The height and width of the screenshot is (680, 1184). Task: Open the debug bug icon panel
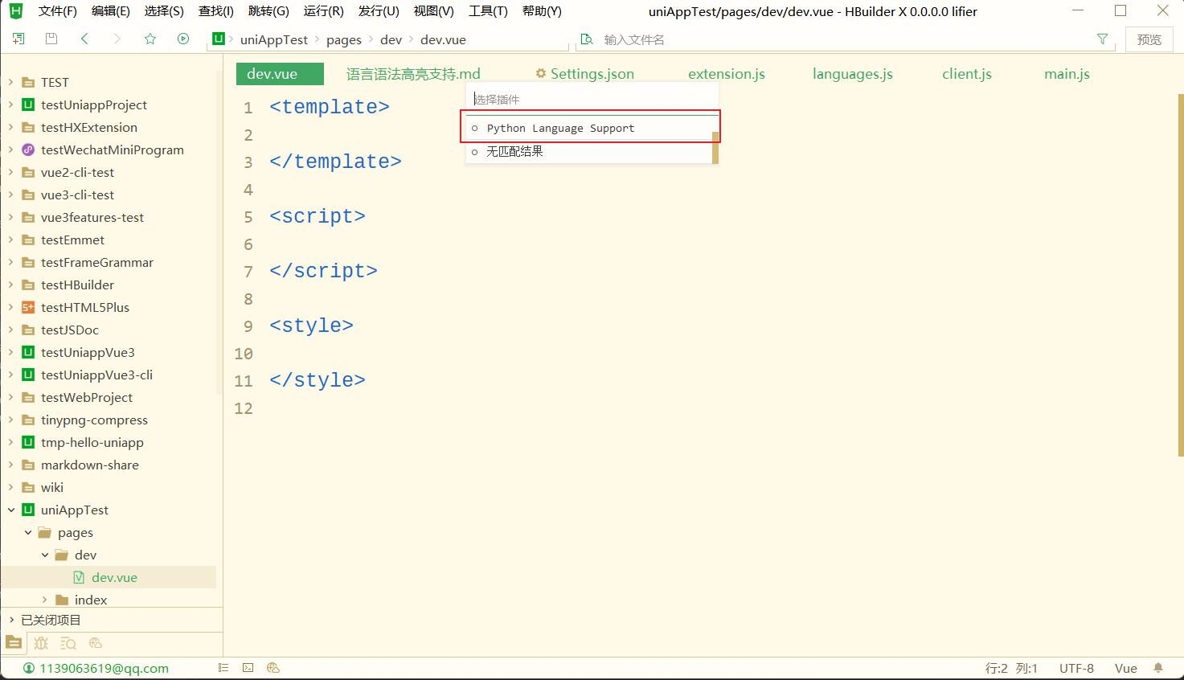(41, 643)
